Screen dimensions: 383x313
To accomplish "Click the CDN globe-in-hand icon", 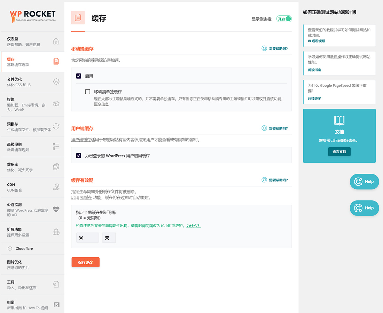I will coord(56,187).
